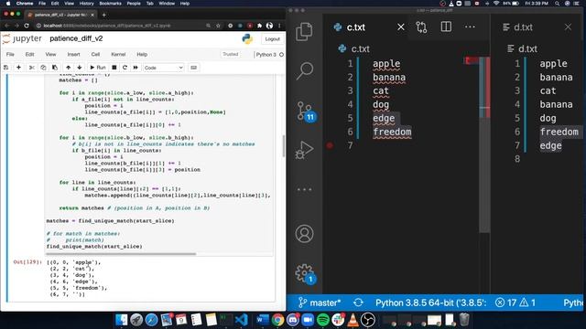Open changes compare icon for c.txt
The width and height of the screenshot is (586, 329).
pyautogui.click(x=421, y=27)
